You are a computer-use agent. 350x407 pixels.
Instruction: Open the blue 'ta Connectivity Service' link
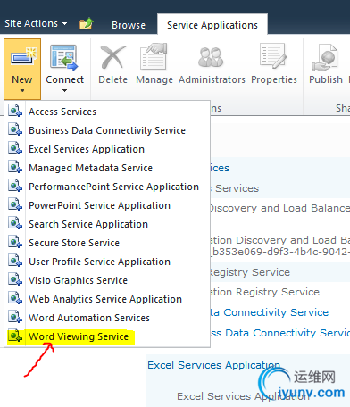(x=270, y=312)
